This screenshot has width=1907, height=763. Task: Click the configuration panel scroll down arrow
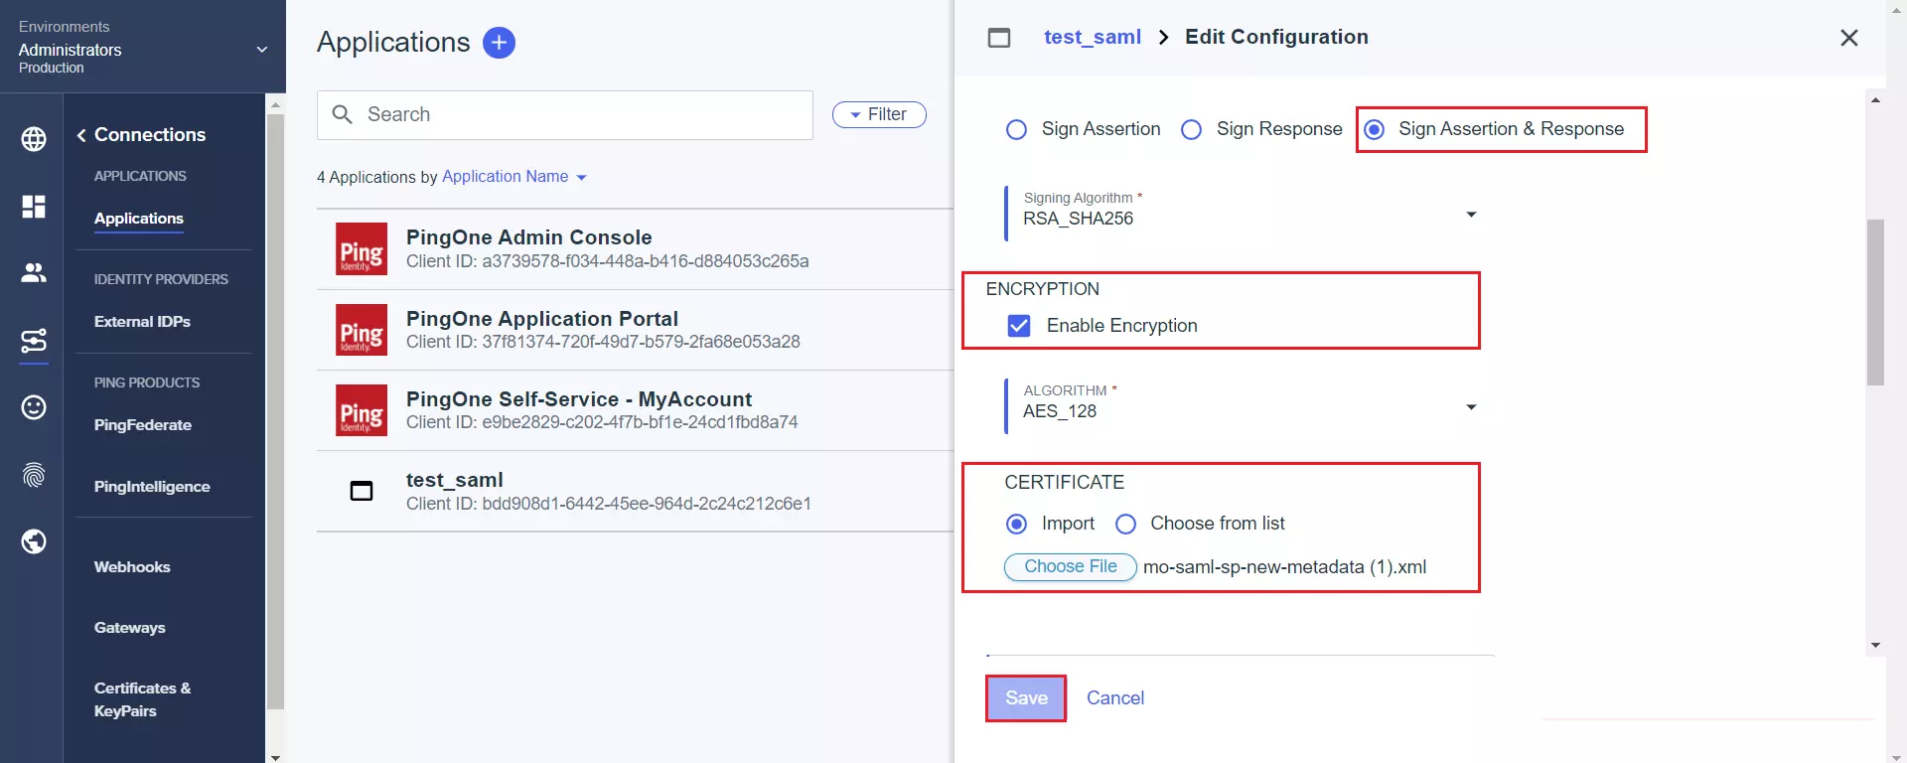click(1875, 646)
